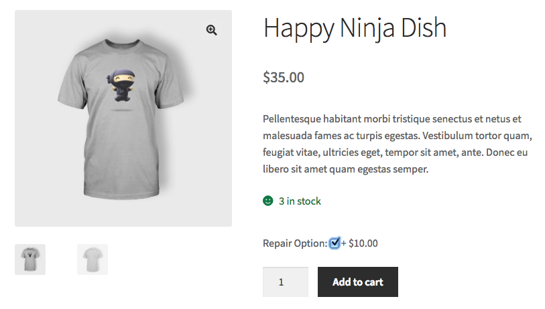This screenshot has width=545, height=309.
Task: Click the "+ $10.00" add-on price
Action: pos(359,243)
